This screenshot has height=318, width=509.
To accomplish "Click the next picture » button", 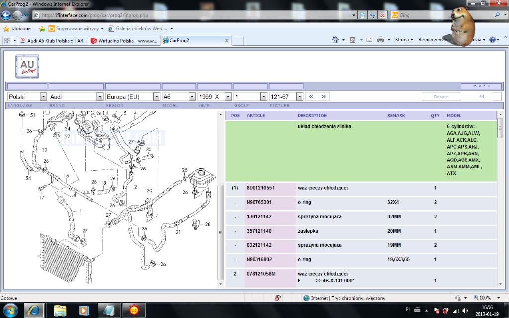I will pyautogui.click(x=323, y=97).
